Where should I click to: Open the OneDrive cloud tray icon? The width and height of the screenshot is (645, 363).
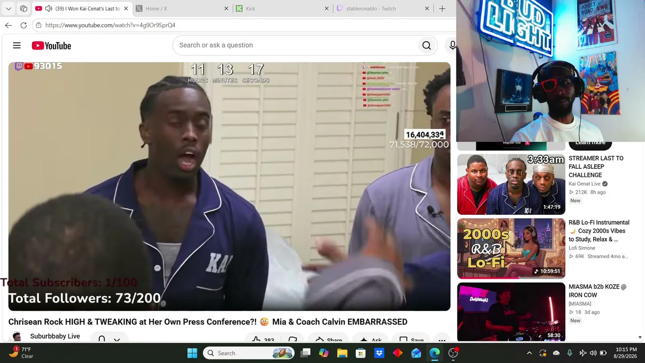pos(556,353)
